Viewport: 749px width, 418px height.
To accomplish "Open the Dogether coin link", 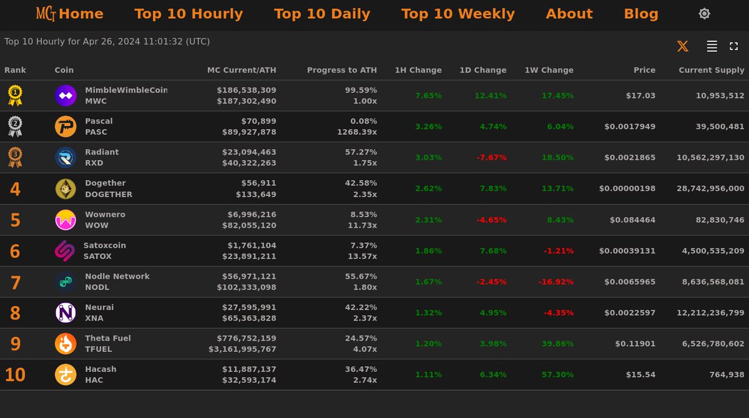I will click(x=105, y=183).
